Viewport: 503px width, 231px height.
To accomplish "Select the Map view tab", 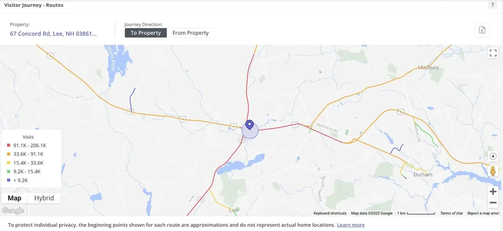I will point(14,198).
